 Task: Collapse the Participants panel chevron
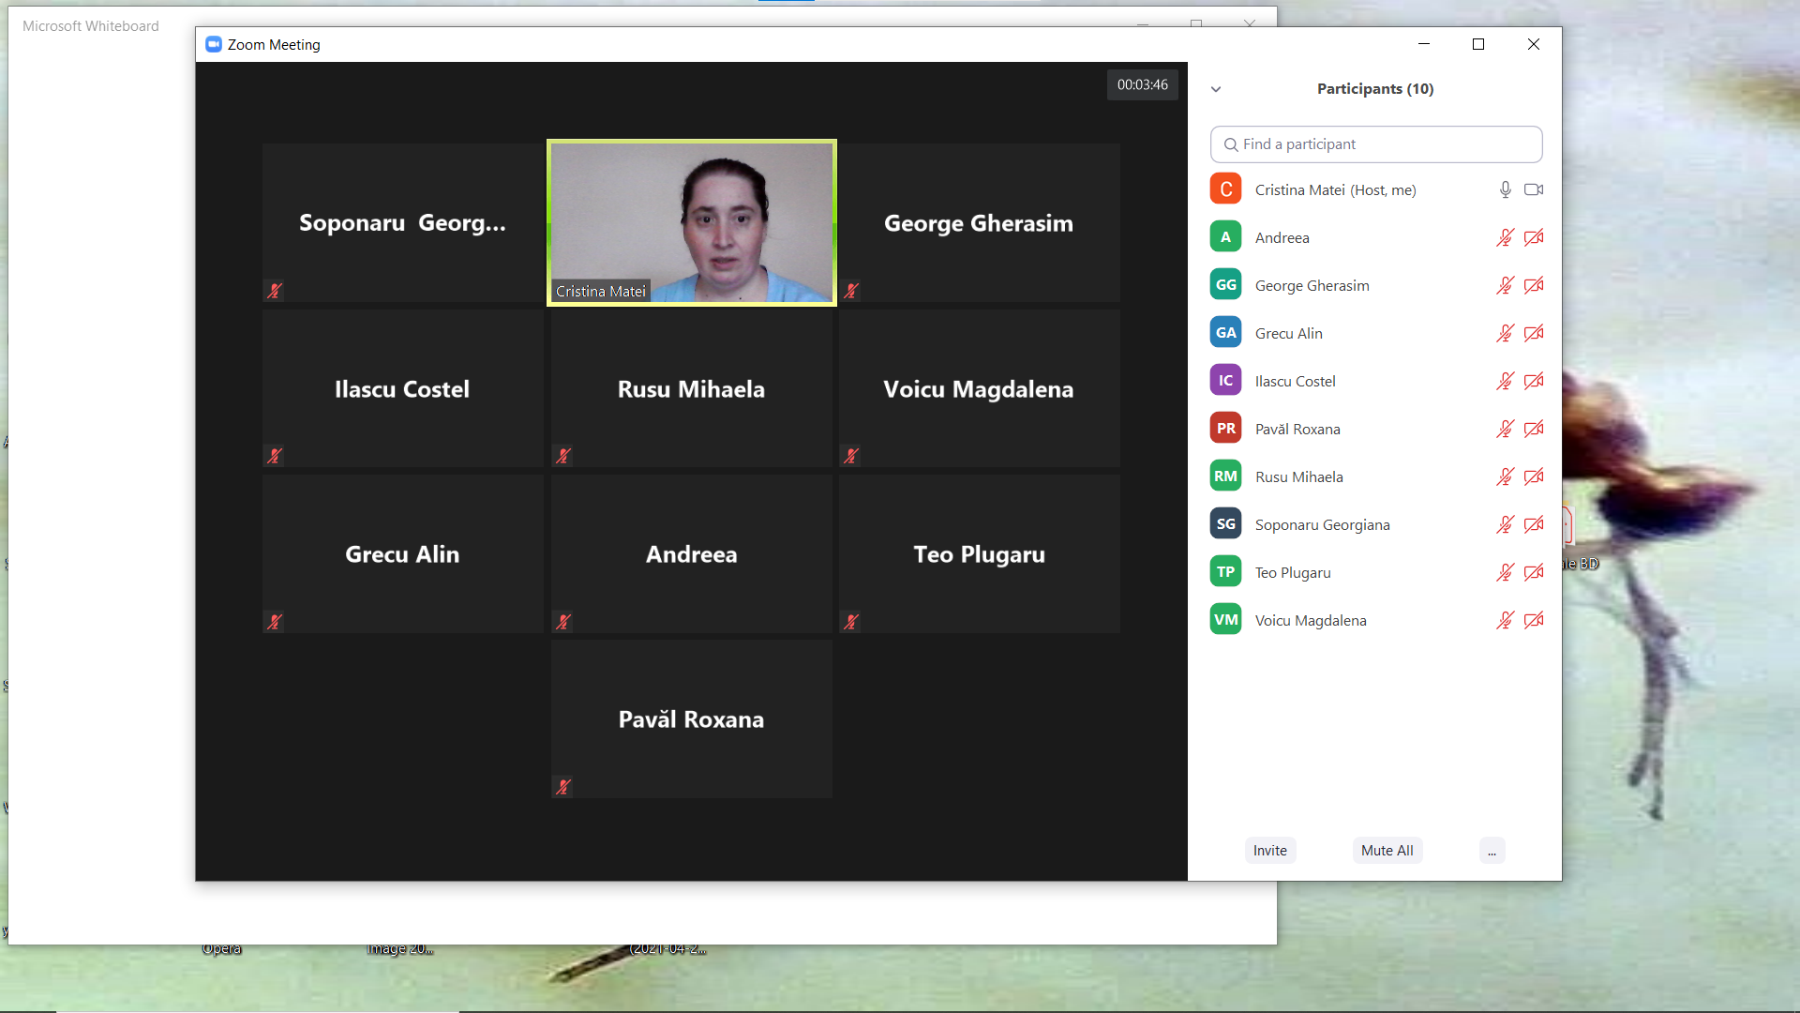click(x=1216, y=89)
